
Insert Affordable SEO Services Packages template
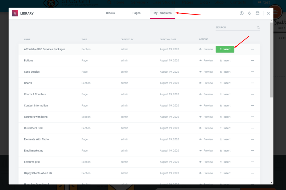[225, 49]
